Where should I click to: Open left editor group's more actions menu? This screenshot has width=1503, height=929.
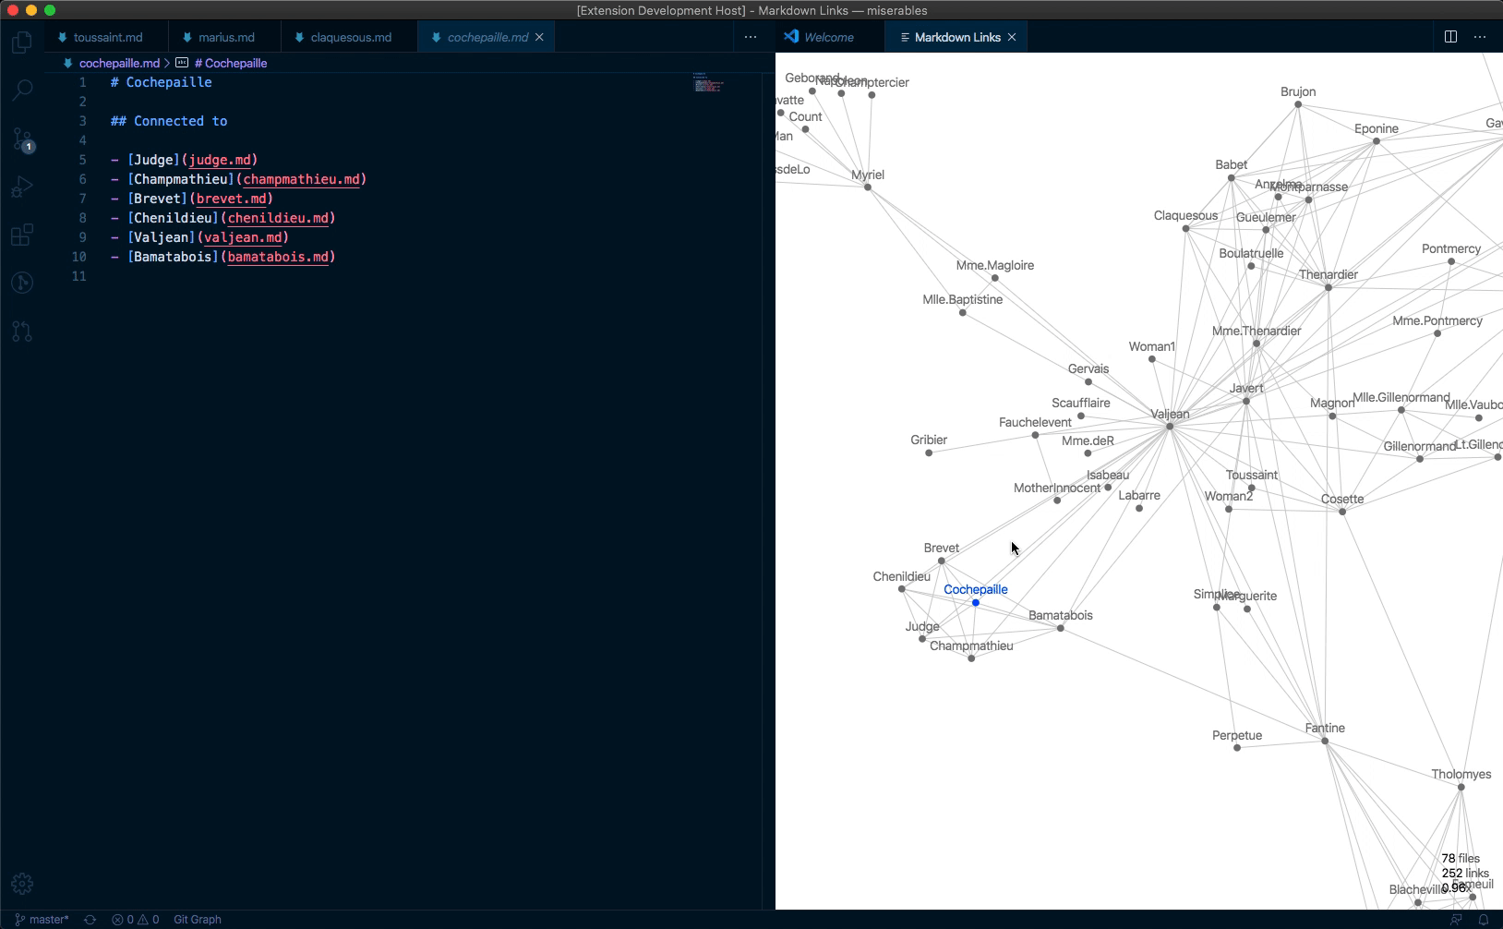(x=751, y=37)
